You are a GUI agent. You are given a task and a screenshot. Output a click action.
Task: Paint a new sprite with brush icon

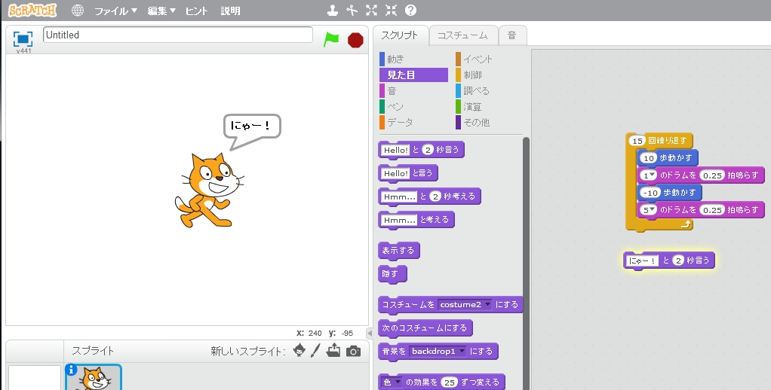pos(315,350)
